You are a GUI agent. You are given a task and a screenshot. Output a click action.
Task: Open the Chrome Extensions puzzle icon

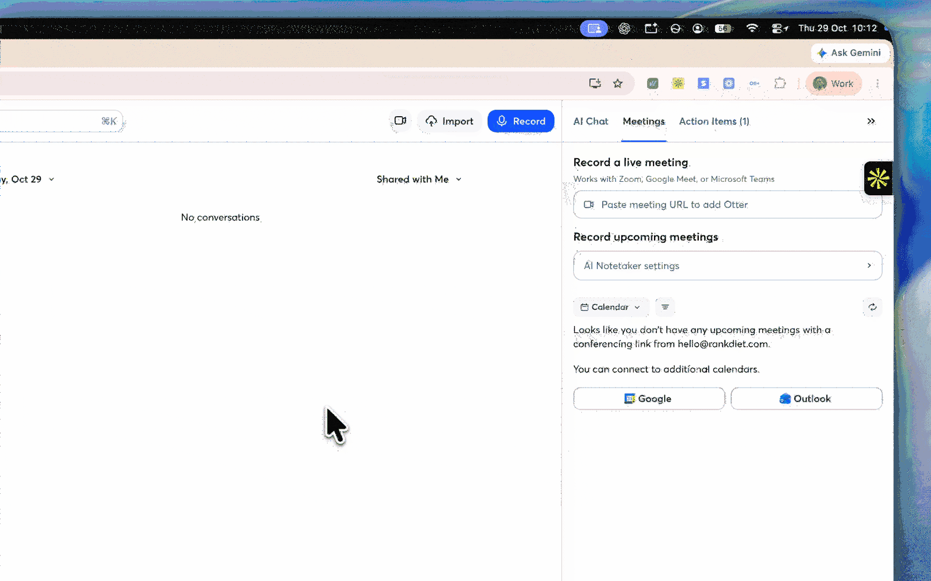(x=780, y=84)
